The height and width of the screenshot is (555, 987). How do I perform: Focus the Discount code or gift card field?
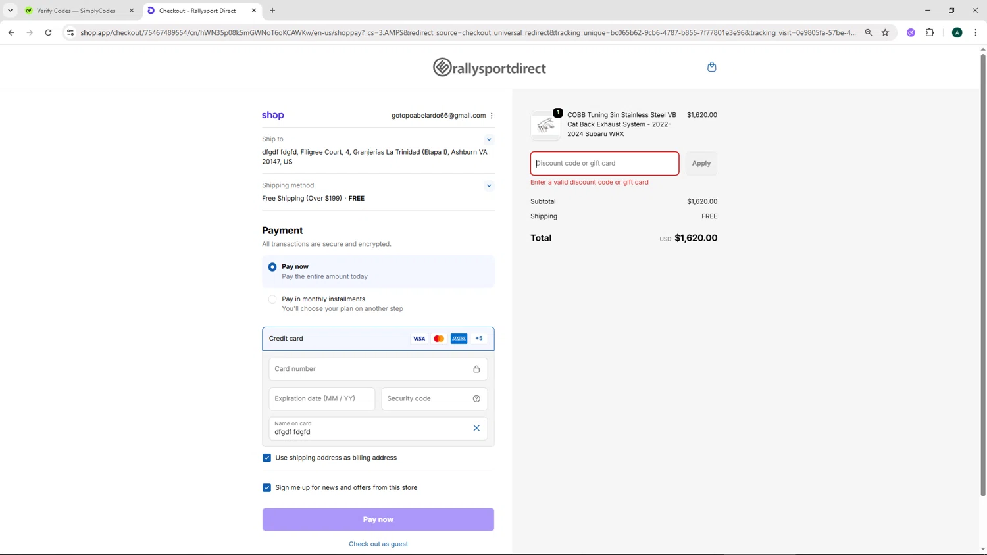pos(605,163)
